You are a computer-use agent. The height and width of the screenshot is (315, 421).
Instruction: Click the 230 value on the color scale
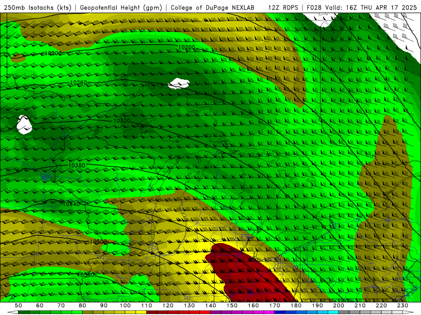tap(403, 306)
